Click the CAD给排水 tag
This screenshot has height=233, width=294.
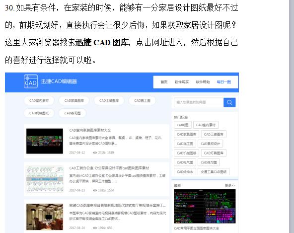click(x=185, y=172)
